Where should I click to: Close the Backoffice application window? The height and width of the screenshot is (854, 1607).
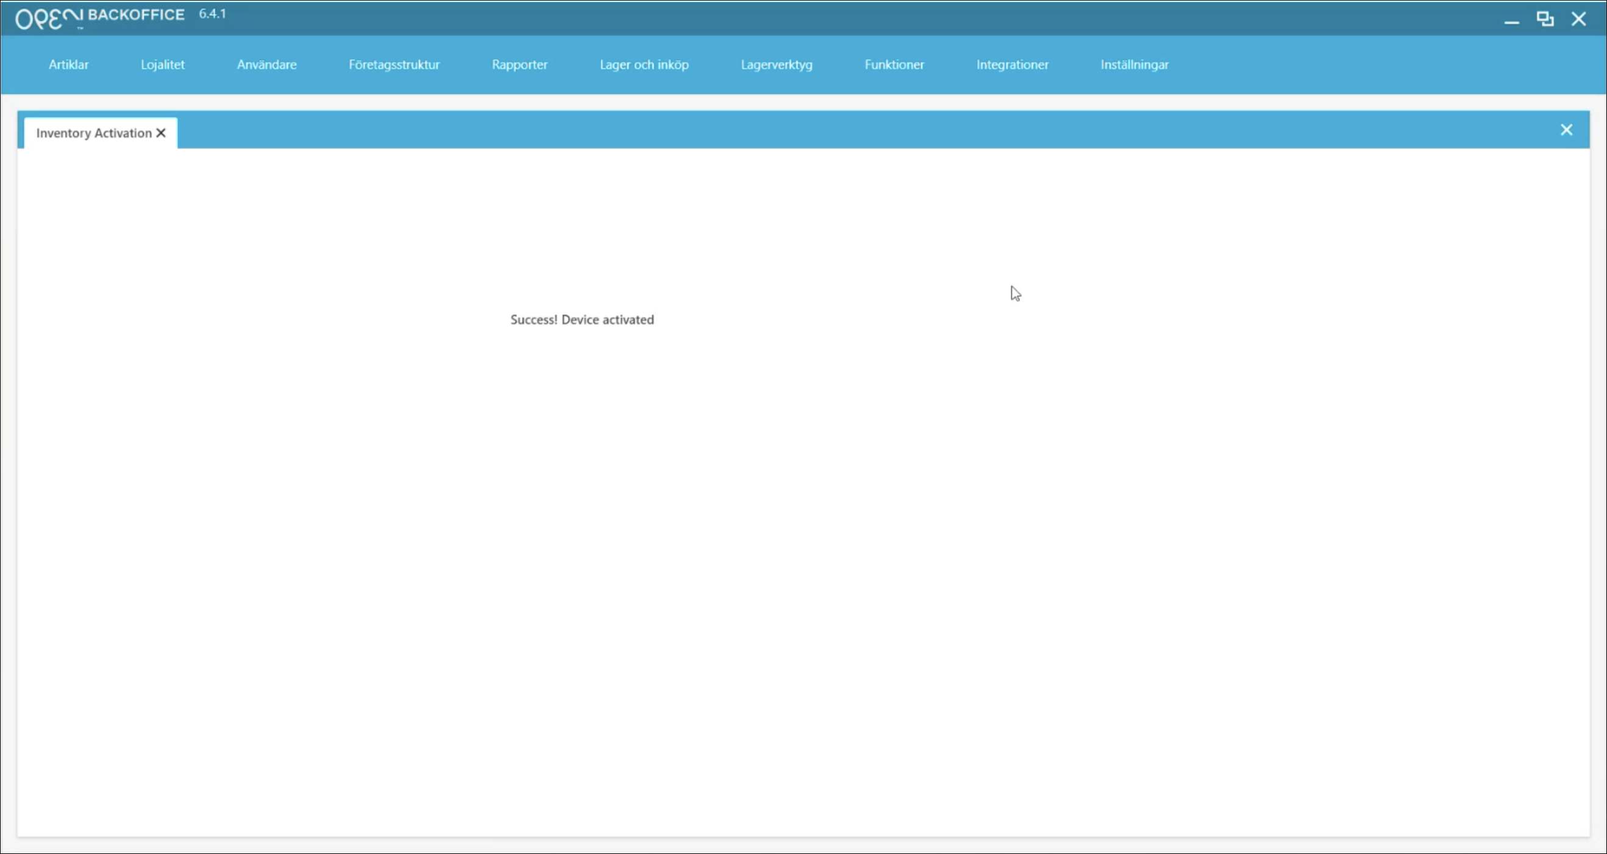coord(1578,19)
